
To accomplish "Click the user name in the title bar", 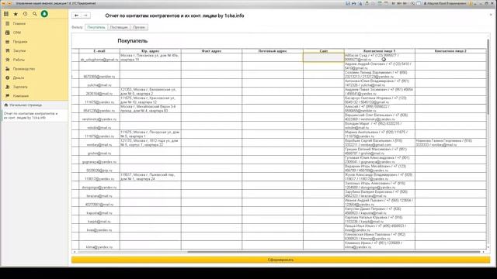I will 447,3.
